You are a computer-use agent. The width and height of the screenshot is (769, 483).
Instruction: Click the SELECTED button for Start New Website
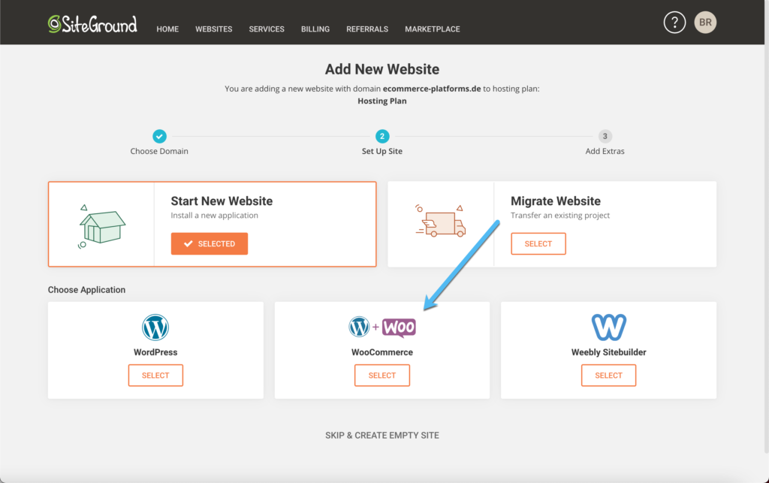click(210, 243)
